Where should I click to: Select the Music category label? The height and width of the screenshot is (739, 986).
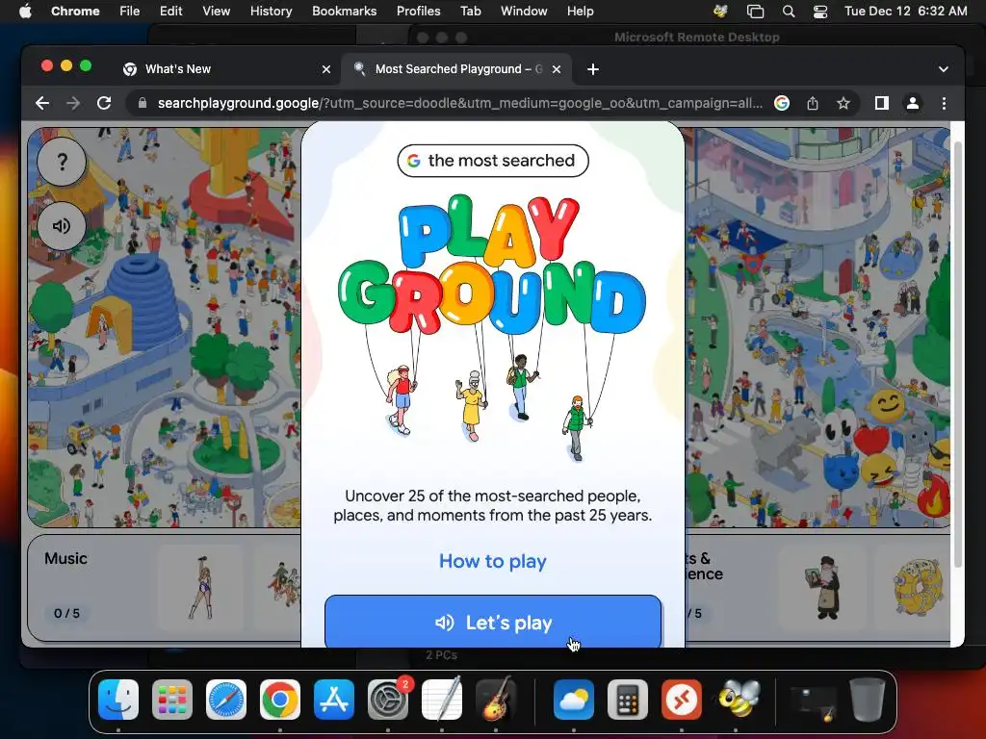65,558
